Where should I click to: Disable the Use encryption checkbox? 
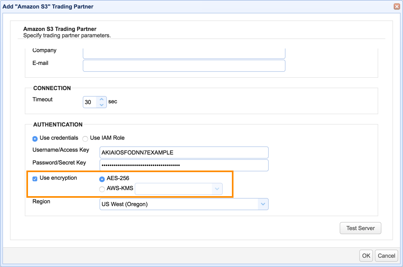tap(35, 179)
